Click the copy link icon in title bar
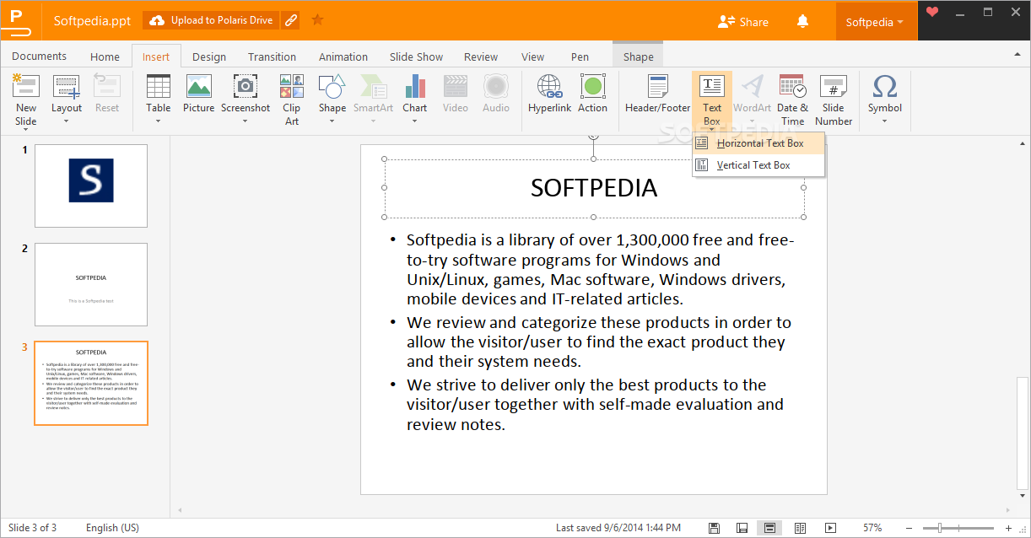1031x538 pixels. point(291,20)
